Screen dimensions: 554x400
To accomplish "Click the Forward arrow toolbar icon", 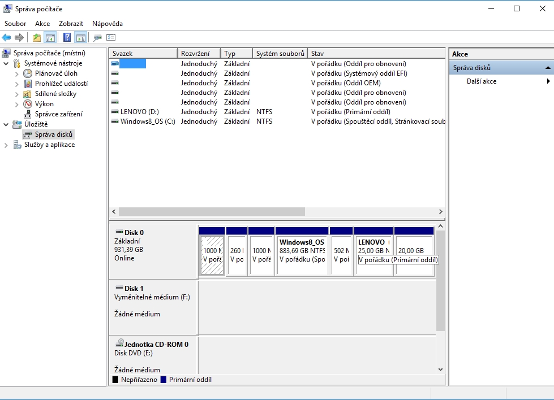I will click(x=19, y=37).
